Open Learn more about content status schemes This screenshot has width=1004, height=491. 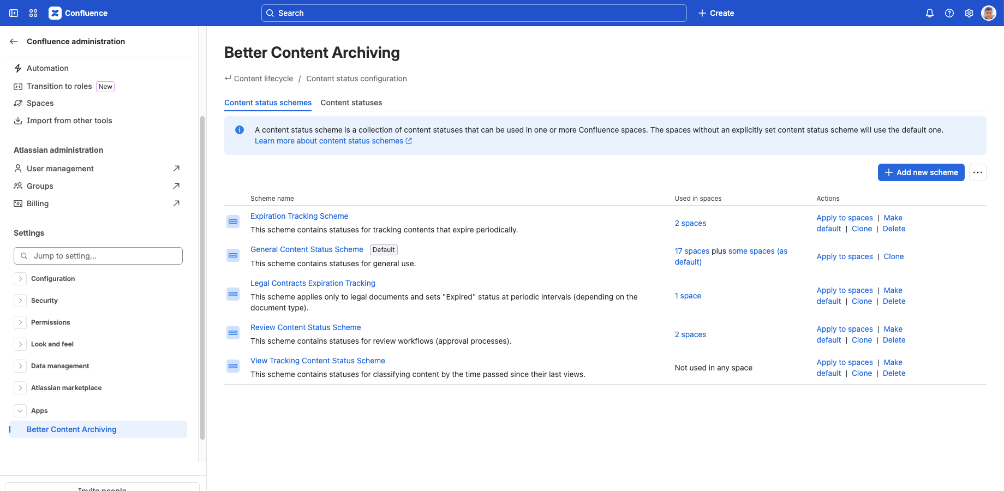333,141
